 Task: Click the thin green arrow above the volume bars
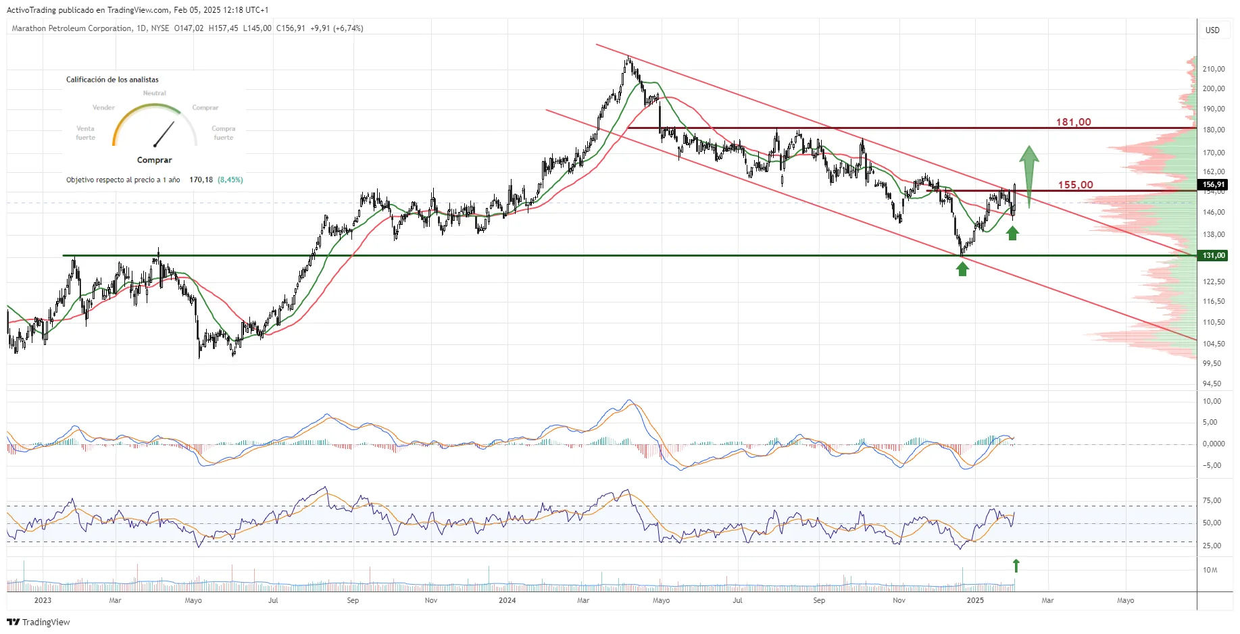[x=1016, y=565]
